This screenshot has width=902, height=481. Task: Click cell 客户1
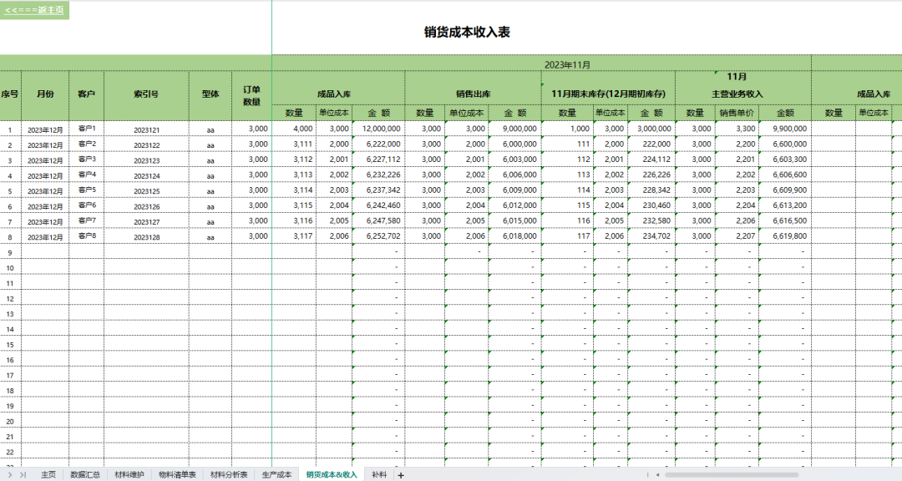click(87, 129)
